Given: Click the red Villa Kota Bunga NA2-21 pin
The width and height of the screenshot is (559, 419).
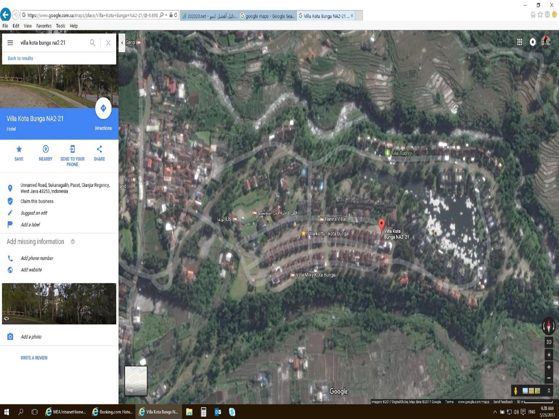Looking at the screenshot, I should [382, 226].
